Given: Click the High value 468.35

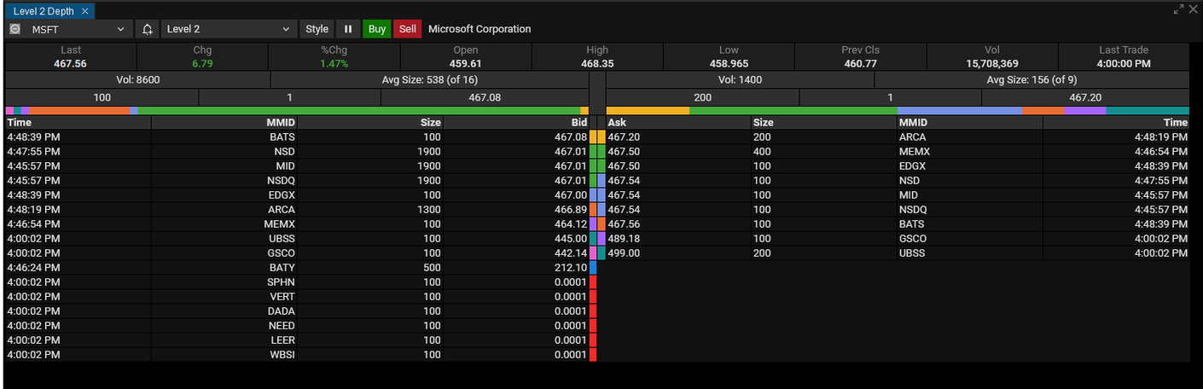Looking at the screenshot, I should (x=597, y=64).
